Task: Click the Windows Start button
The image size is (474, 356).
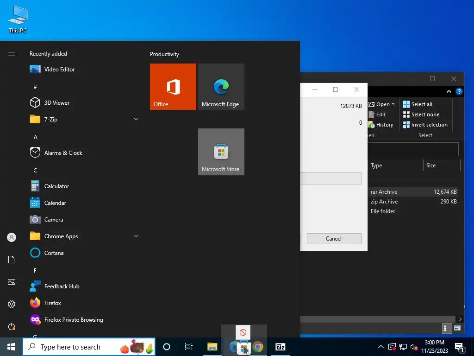Action: pyautogui.click(x=11, y=347)
